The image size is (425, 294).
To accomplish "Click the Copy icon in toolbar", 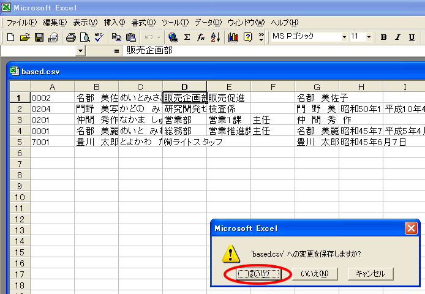I will 117,37.
